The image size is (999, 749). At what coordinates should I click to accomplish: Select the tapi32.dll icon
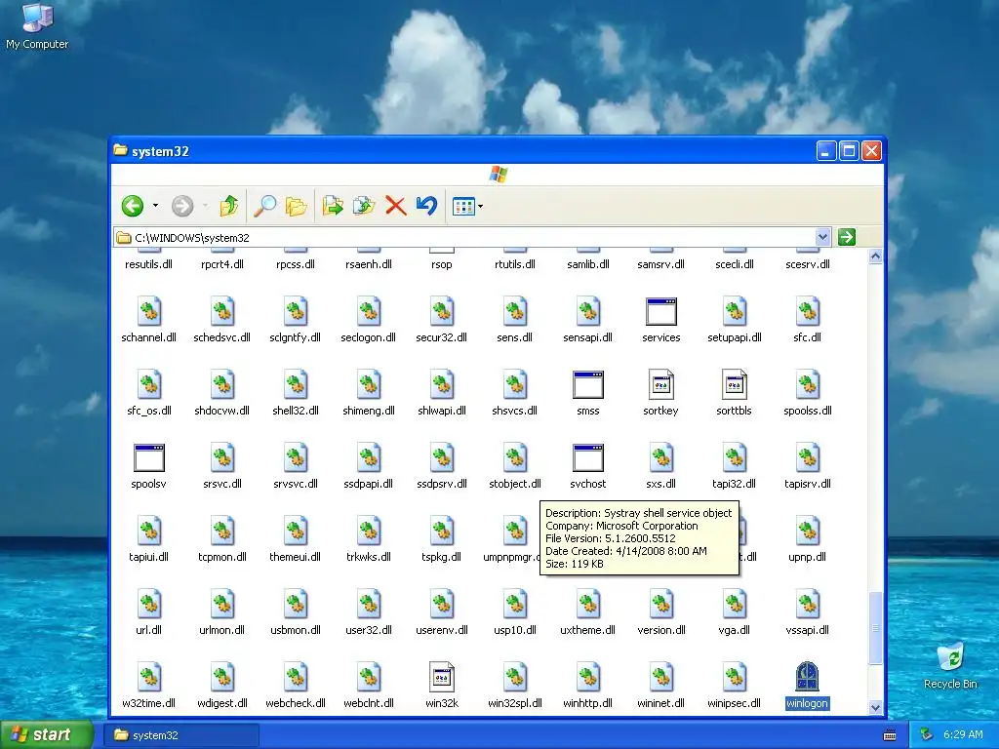tap(734, 458)
